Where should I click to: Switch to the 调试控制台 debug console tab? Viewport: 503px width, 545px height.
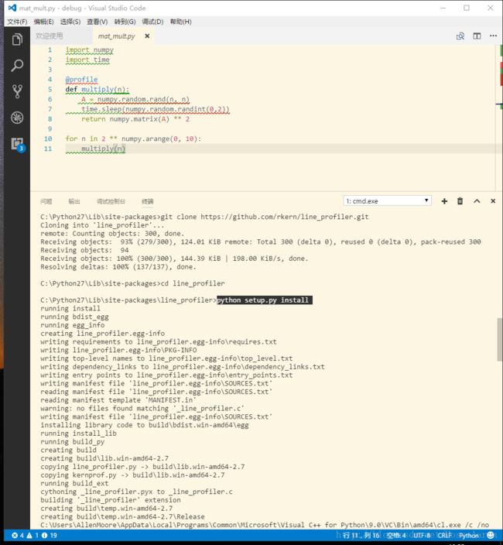coord(111,201)
